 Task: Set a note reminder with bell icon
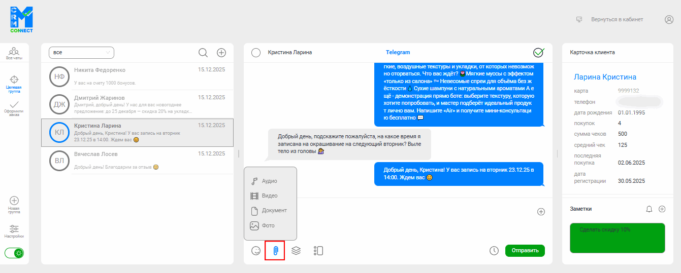pyautogui.click(x=649, y=209)
